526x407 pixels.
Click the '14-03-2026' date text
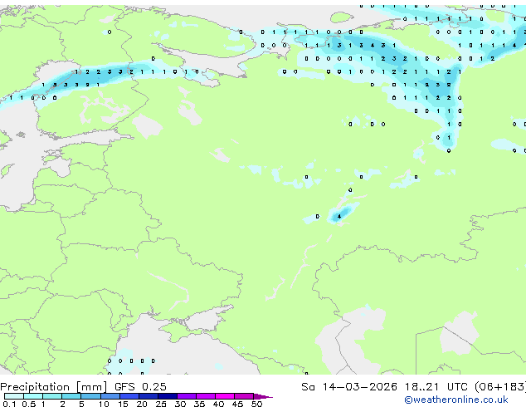[359, 387]
